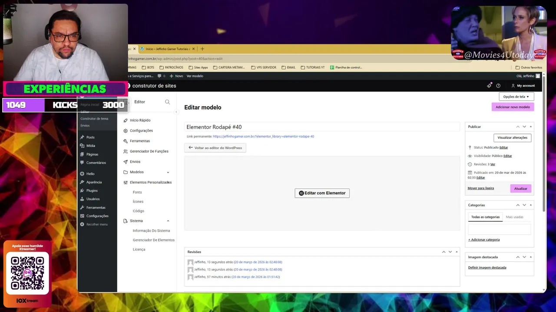The width and height of the screenshot is (556, 312).
Task: Open Informação Do Sistema submenu item
Action: coord(151,231)
